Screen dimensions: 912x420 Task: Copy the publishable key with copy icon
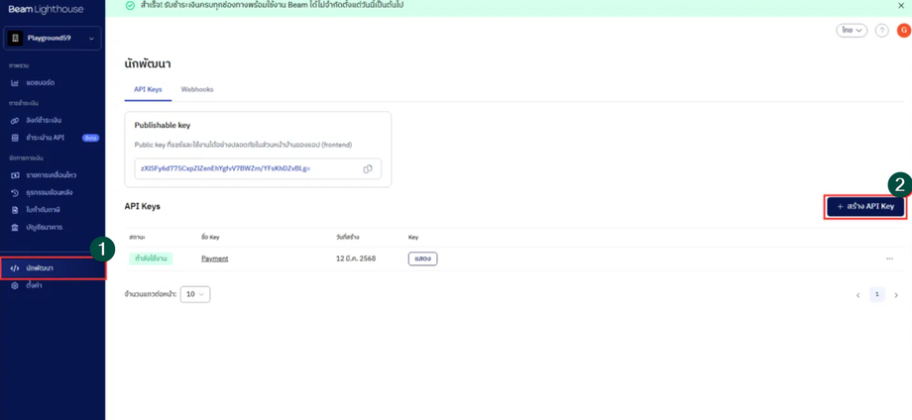368,168
